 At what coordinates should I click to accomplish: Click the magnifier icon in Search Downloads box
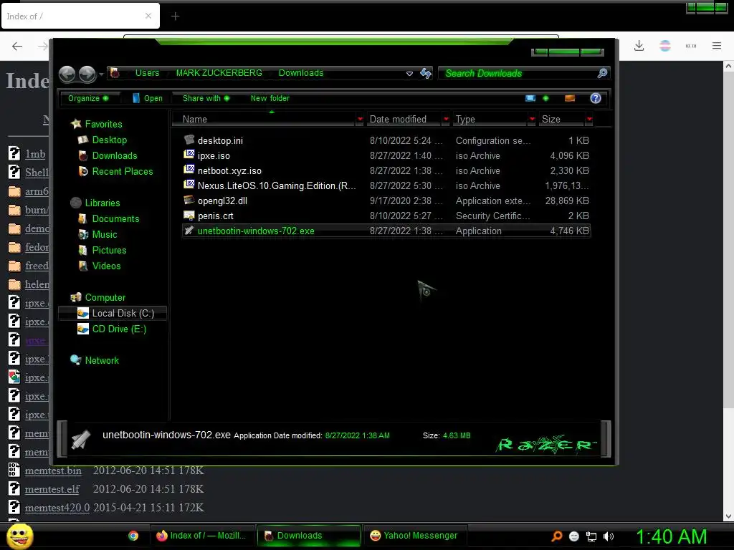602,73
